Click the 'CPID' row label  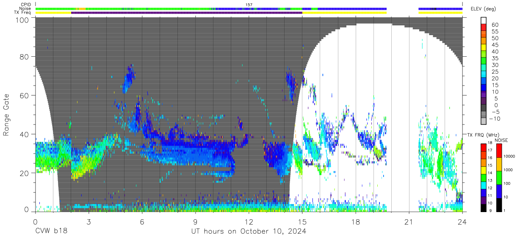coord(25,5)
